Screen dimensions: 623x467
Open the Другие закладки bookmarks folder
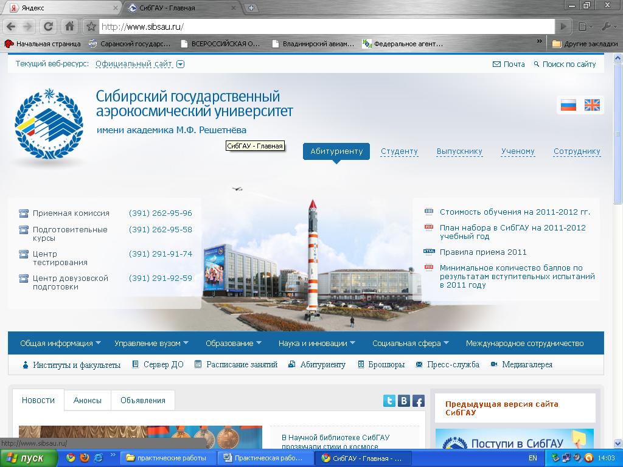[585, 44]
